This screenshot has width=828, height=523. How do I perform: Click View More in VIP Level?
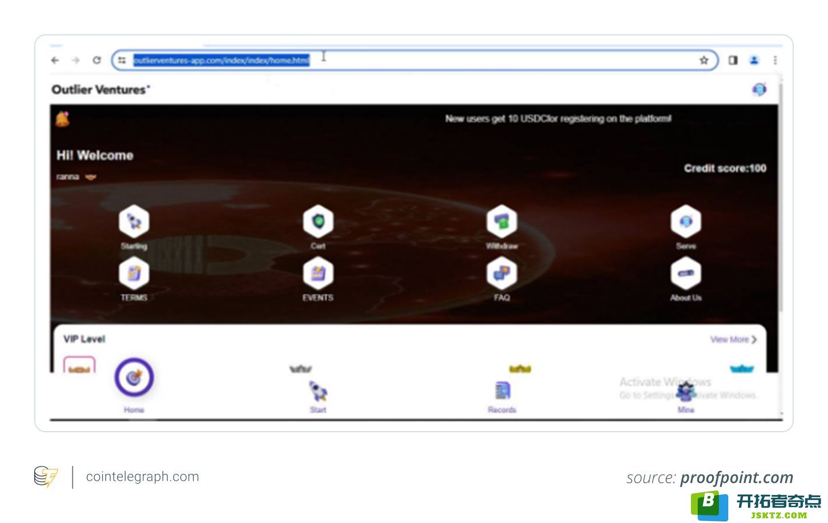pyautogui.click(x=733, y=339)
